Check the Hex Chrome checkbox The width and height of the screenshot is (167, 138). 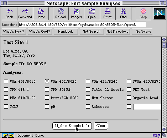point(88,98)
